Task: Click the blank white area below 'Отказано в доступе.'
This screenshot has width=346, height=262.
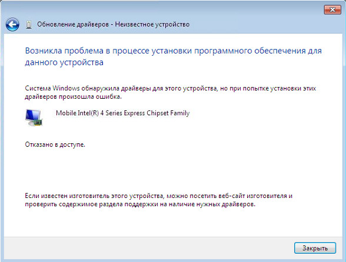Action: click(x=172, y=170)
